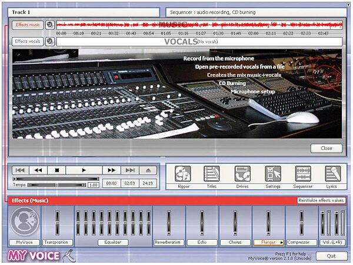Click the MyVoice label button

click(x=25, y=242)
